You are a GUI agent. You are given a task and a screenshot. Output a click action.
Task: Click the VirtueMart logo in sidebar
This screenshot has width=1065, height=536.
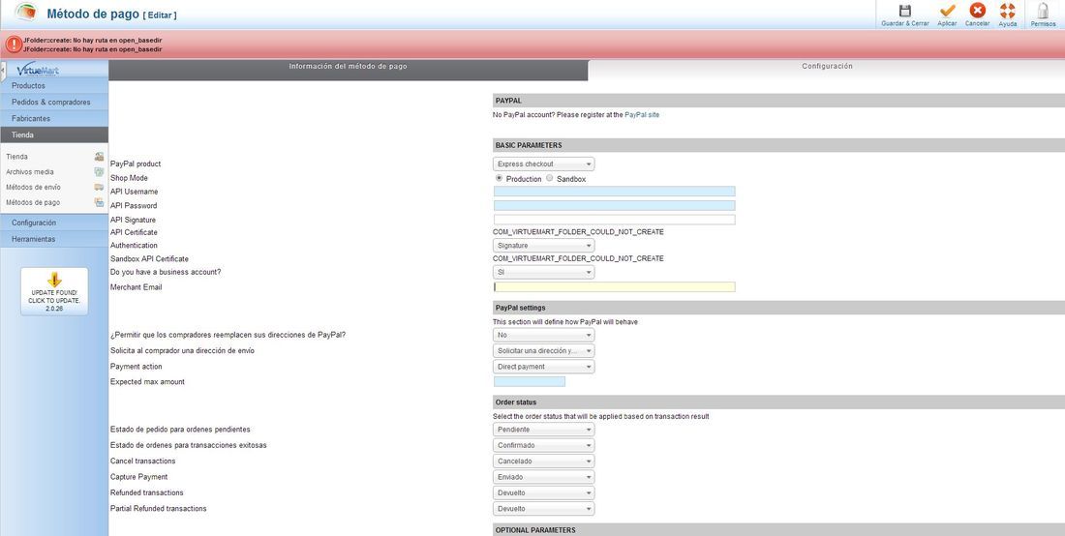(38, 70)
